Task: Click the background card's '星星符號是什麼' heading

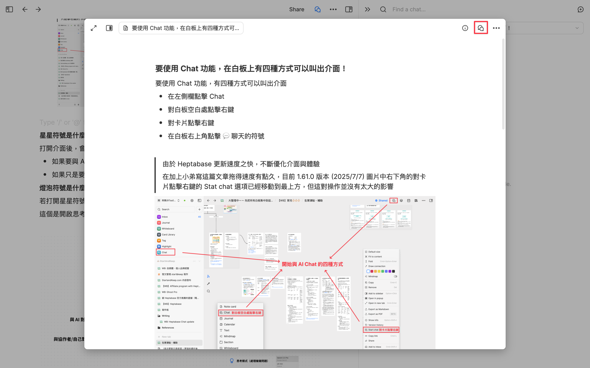Action: (62, 135)
